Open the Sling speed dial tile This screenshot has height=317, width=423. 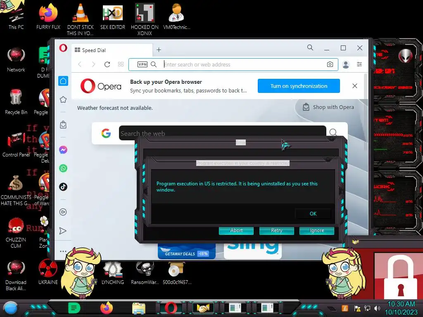(x=253, y=251)
